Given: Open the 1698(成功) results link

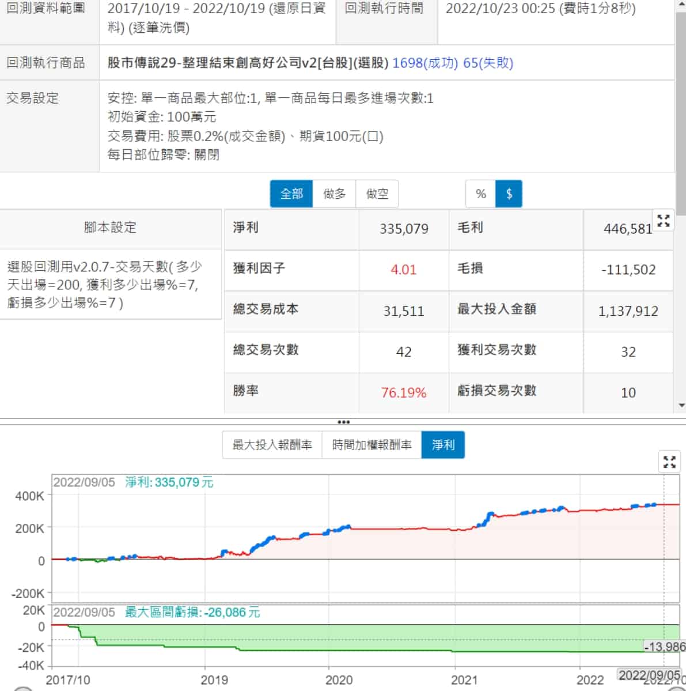Looking at the screenshot, I should (x=425, y=63).
